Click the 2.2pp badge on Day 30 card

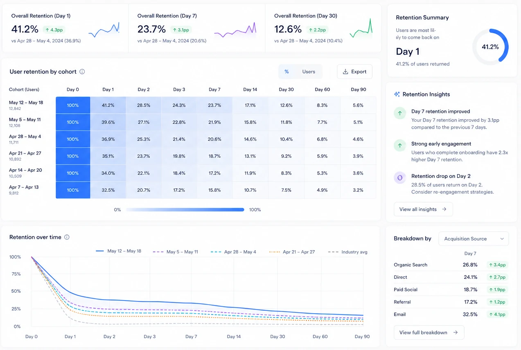(x=317, y=30)
